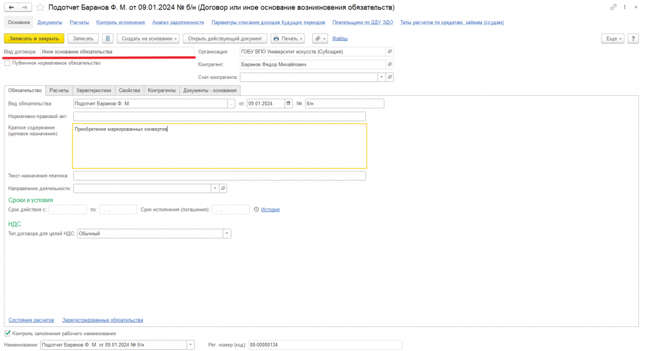Image resolution: width=646 pixels, height=351 pixels.
Task: Open the paperclip attachments button
Action: 320,39
